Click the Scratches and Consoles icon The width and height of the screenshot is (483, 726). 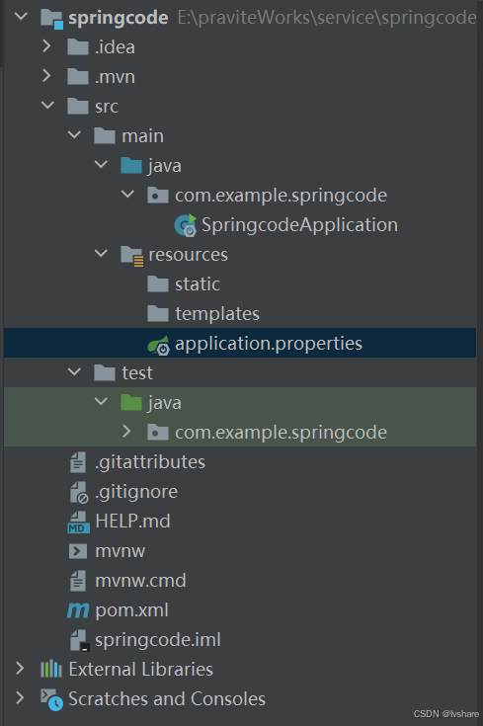point(51,699)
